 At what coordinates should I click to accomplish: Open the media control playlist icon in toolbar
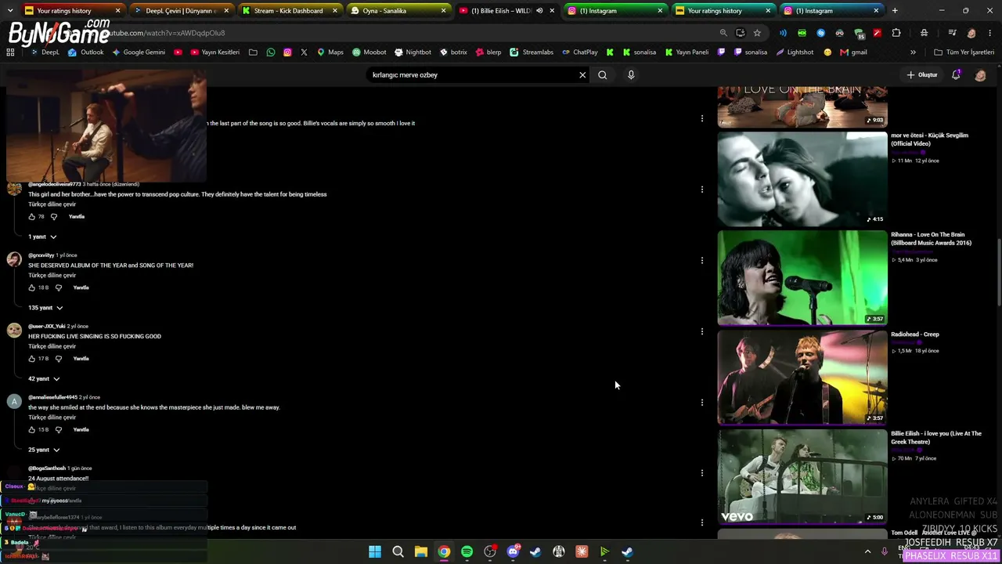(x=952, y=33)
